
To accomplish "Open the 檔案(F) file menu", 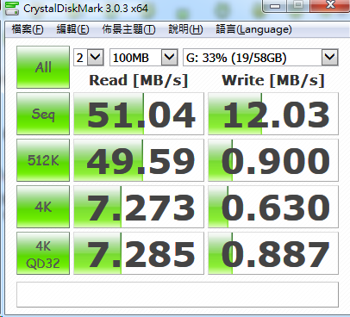I will (28, 29).
